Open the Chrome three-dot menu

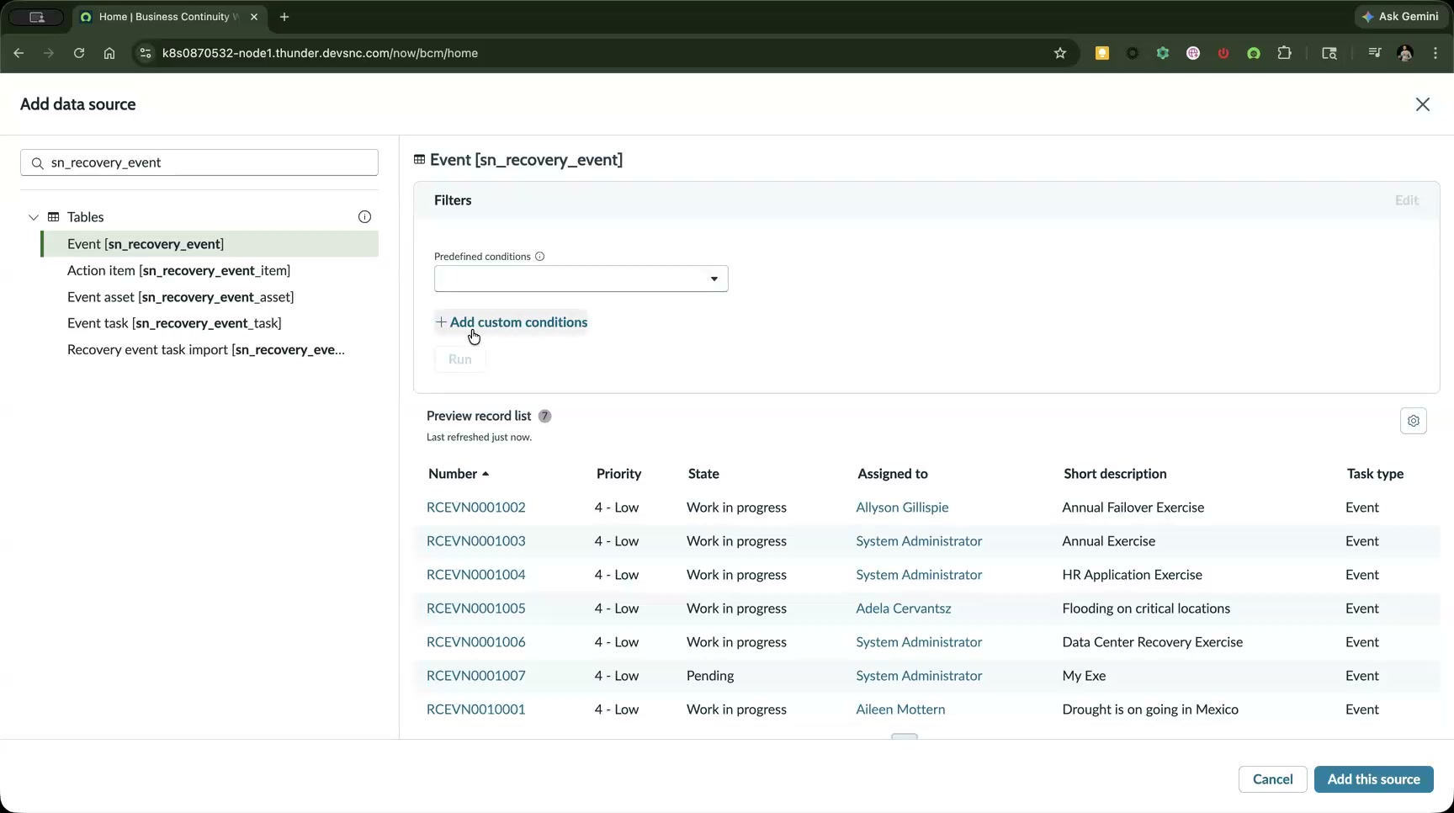tap(1435, 53)
